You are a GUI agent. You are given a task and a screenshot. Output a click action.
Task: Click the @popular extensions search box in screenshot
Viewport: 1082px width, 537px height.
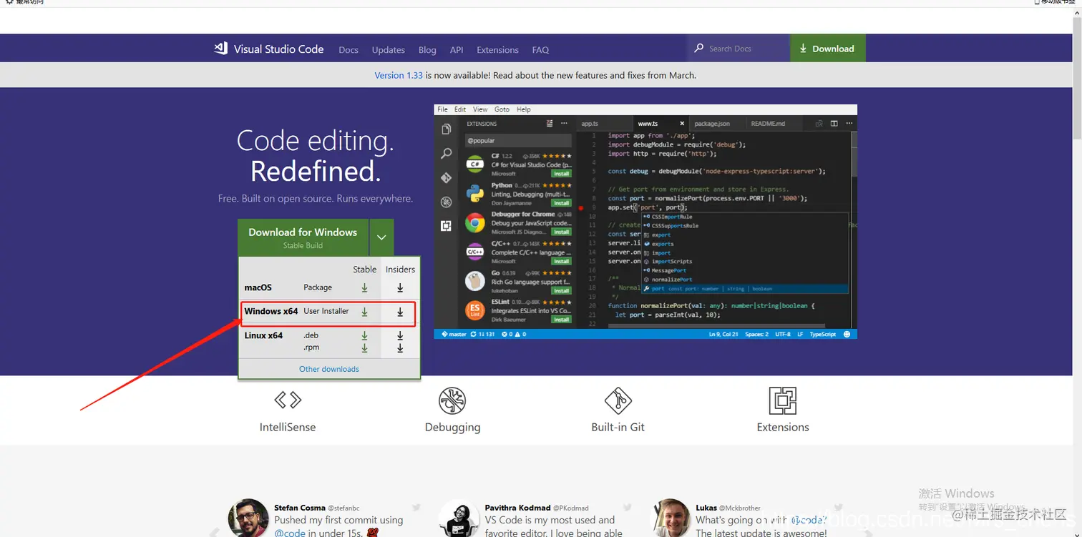coord(518,141)
